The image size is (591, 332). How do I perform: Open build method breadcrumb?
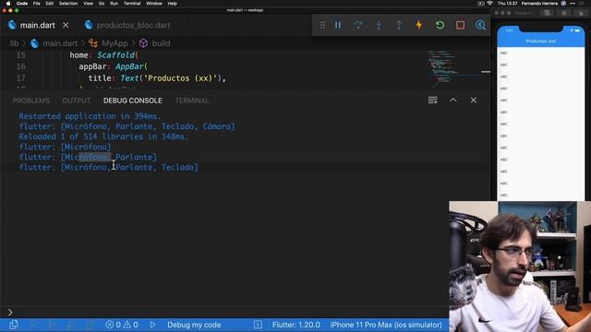coord(161,43)
